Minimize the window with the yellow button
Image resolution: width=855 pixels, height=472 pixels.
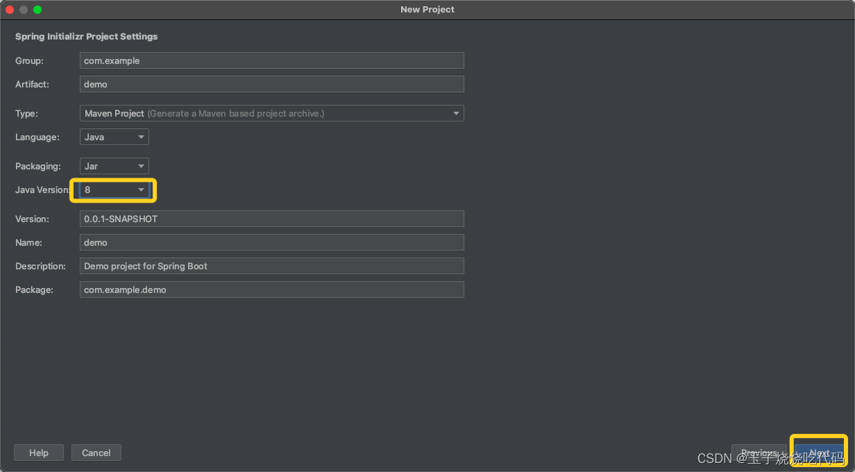point(24,10)
